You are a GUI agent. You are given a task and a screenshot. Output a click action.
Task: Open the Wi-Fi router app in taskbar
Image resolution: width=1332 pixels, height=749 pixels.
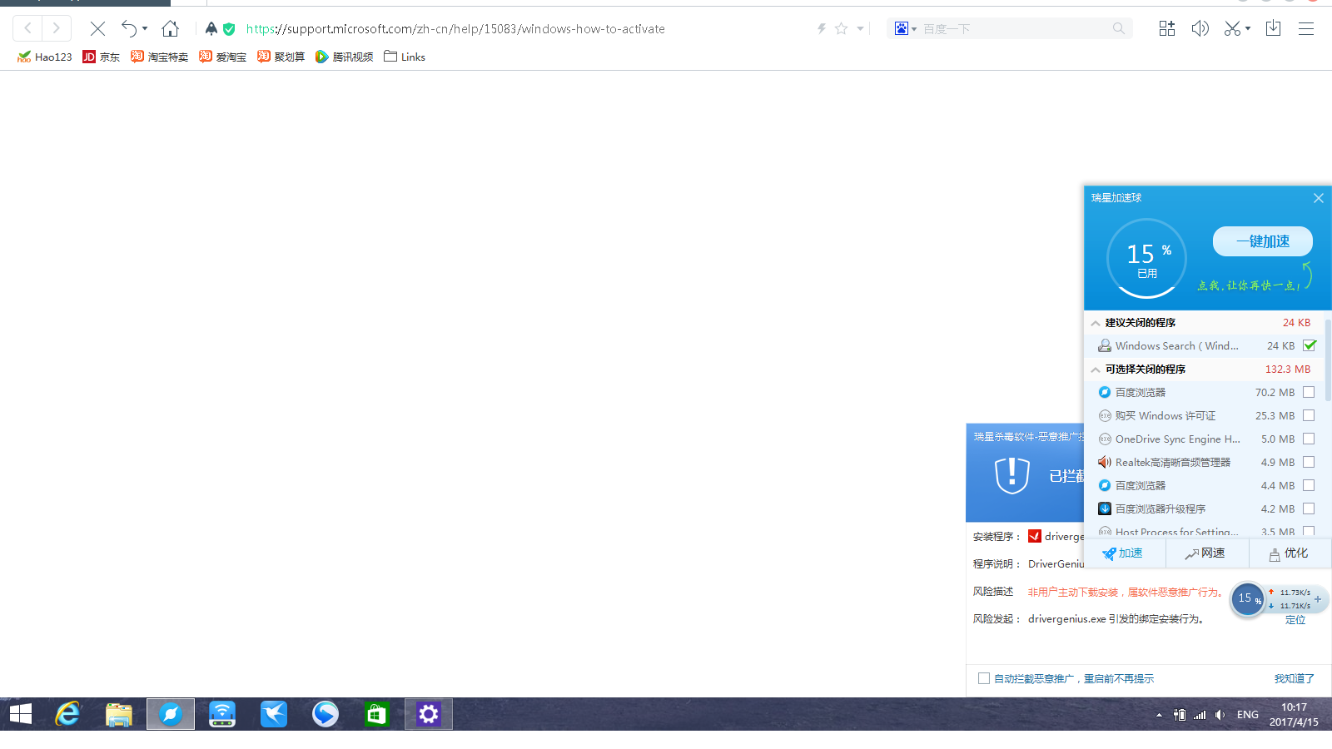click(x=222, y=714)
